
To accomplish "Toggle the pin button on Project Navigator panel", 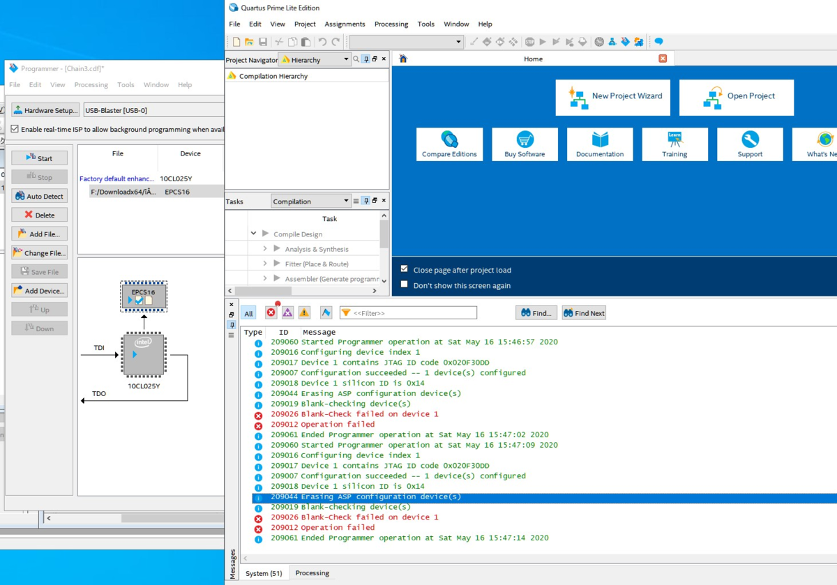I will click(365, 60).
